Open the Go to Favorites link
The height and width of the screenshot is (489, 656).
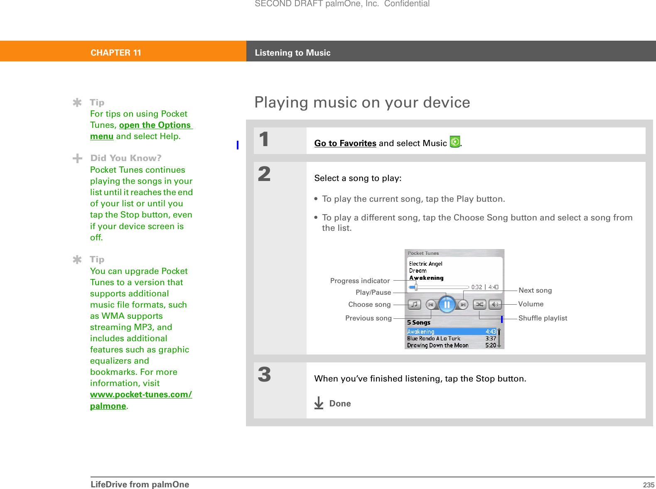pyautogui.click(x=345, y=143)
